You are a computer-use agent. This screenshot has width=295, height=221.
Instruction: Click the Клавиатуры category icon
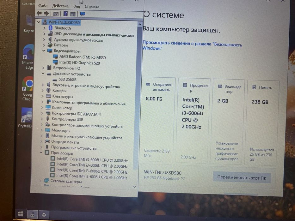(x=48, y=96)
